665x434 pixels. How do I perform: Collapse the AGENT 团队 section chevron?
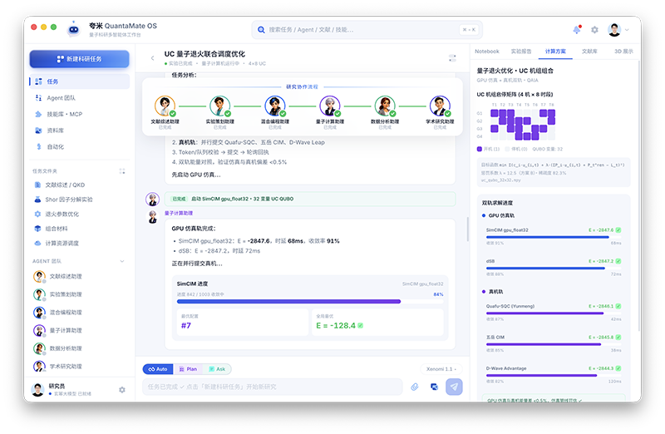(x=122, y=261)
